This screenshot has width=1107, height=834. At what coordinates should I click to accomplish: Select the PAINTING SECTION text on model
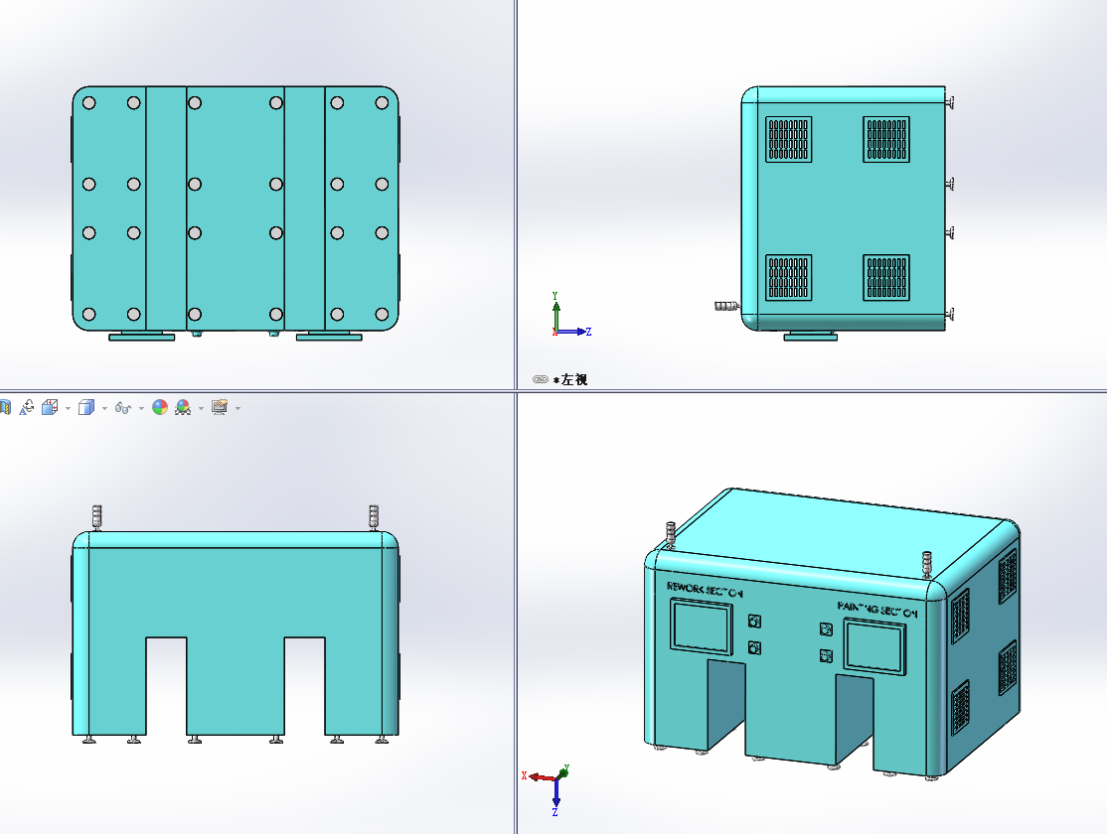[876, 610]
